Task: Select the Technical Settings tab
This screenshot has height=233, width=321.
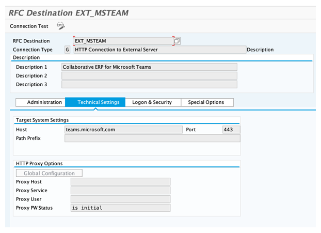Action: coord(95,102)
